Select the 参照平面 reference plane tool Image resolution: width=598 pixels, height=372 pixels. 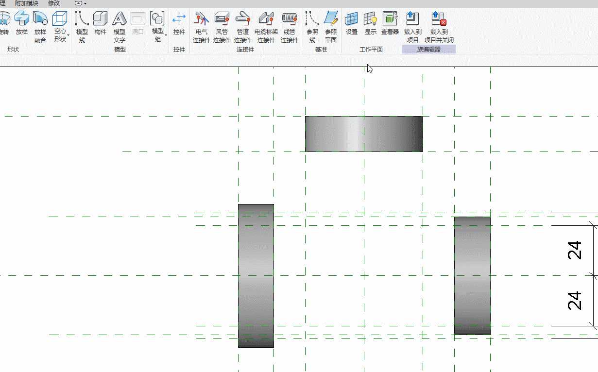coord(331,27)
